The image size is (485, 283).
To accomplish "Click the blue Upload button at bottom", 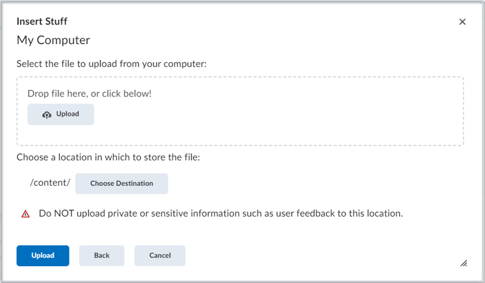I will coord(43,256).
